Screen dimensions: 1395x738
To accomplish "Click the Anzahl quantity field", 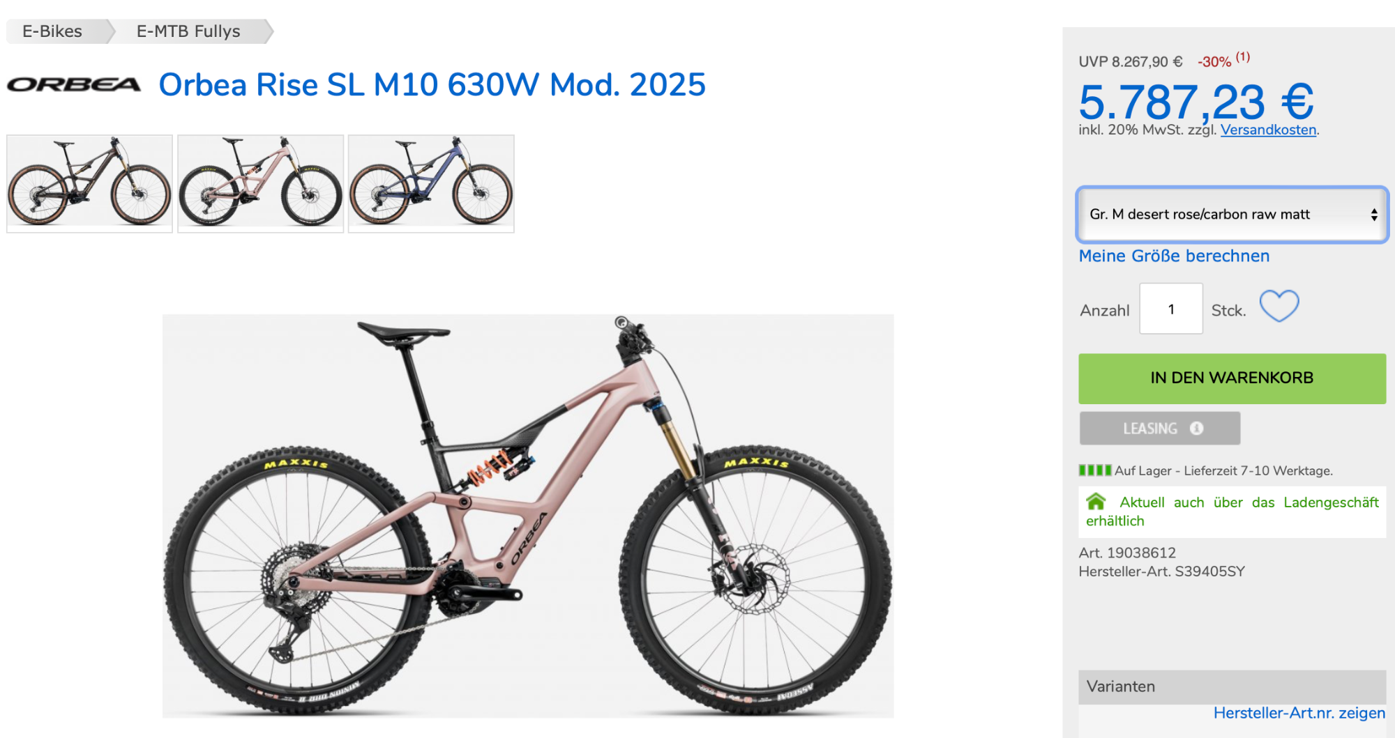I will coord(1171,309).
